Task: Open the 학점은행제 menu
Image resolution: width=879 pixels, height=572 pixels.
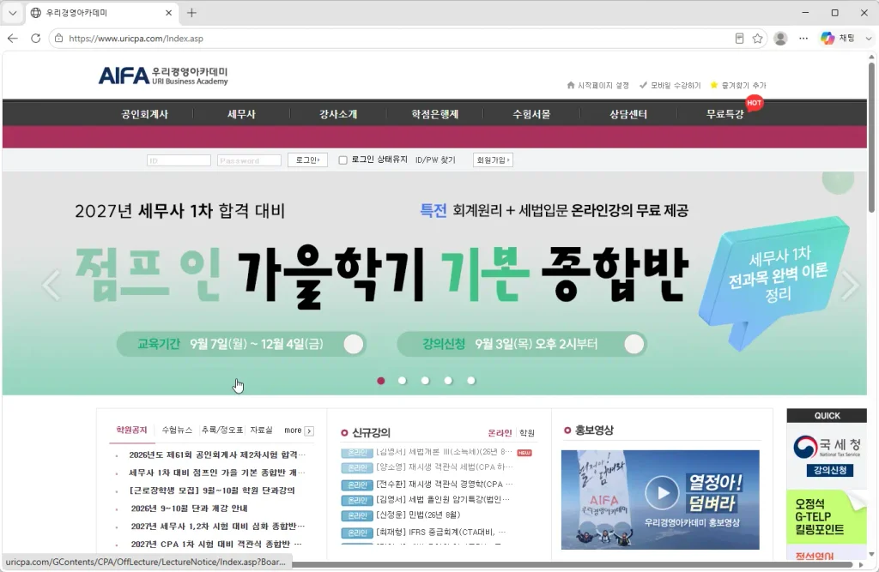Action: 435,114
